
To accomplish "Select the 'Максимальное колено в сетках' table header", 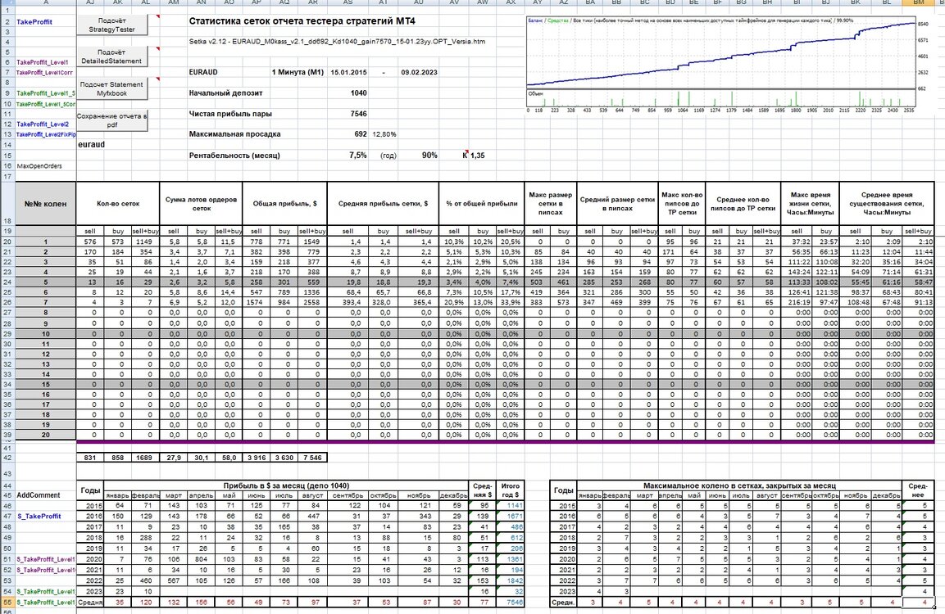I will coord(739,485).
